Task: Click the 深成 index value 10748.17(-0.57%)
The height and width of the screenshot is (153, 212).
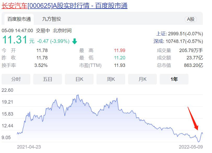Action: pos(184,41)
